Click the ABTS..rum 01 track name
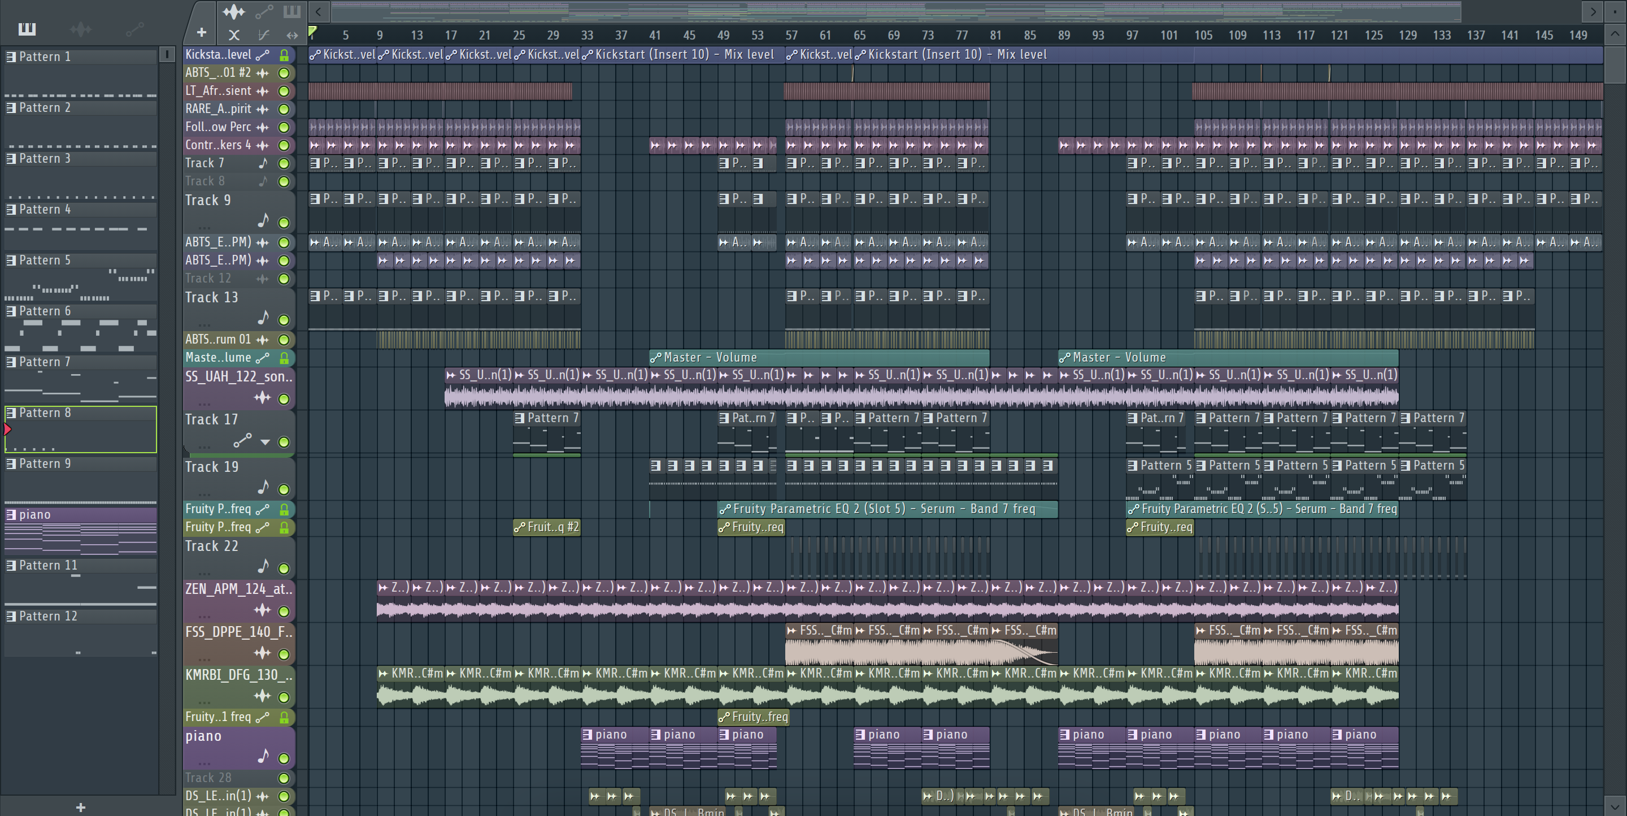 point(218,340)
